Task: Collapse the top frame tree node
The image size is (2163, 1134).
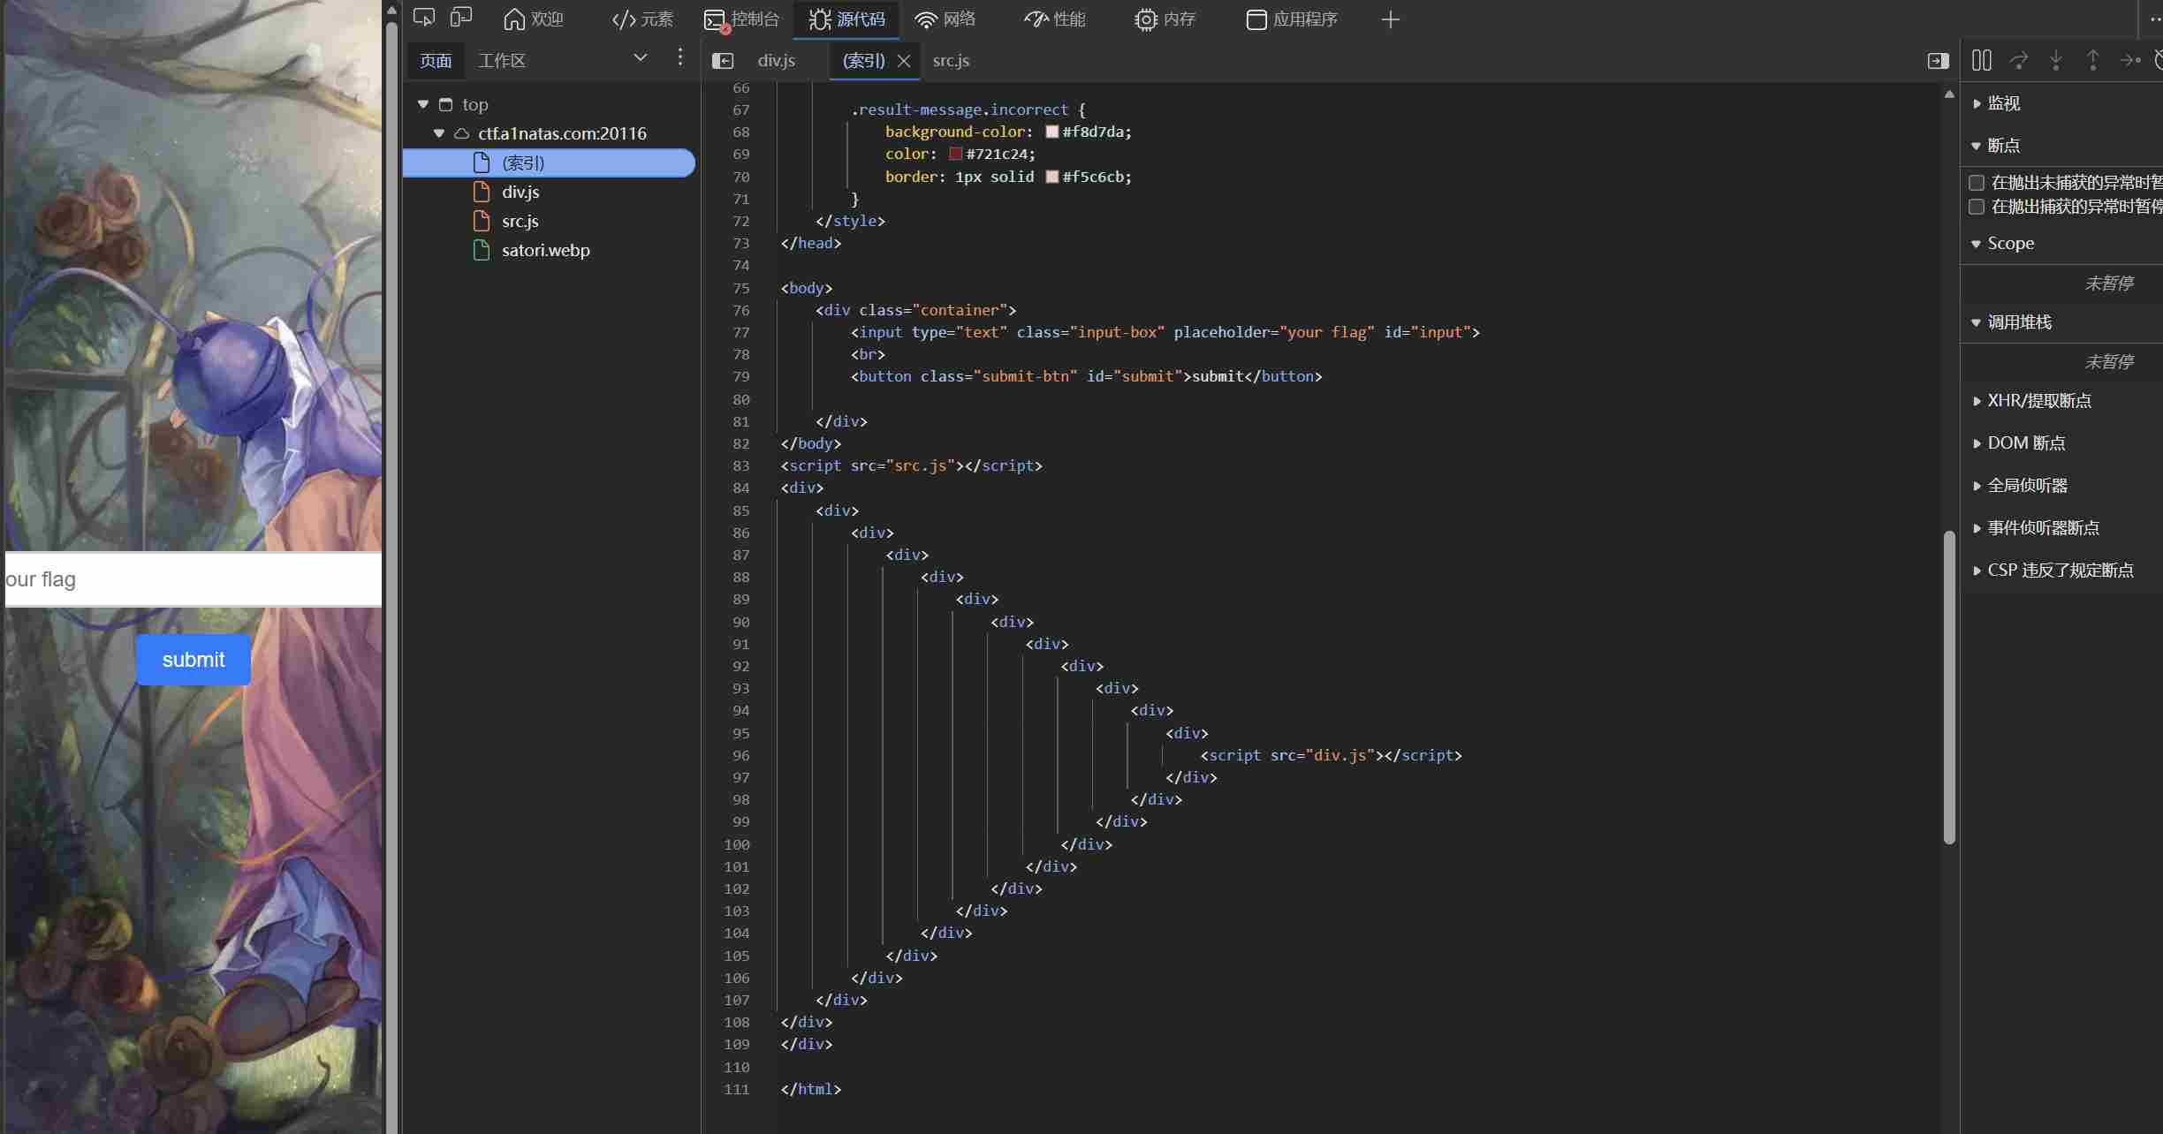Action: (x=423, y=104)
